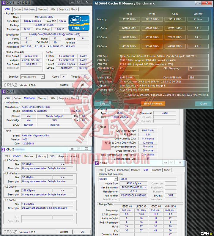Select Memory tab in Mainboard CPU-Z window

tap(42, 98)
